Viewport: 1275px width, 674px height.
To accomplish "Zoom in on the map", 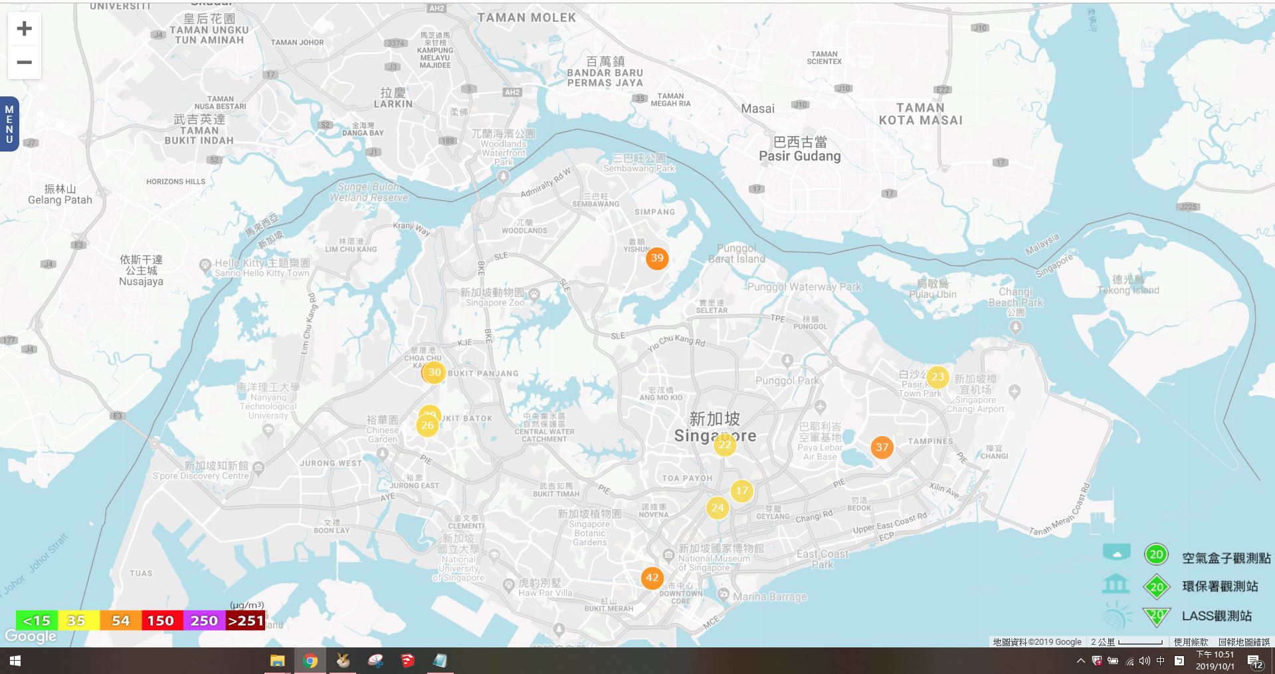I will pos(25,29).
